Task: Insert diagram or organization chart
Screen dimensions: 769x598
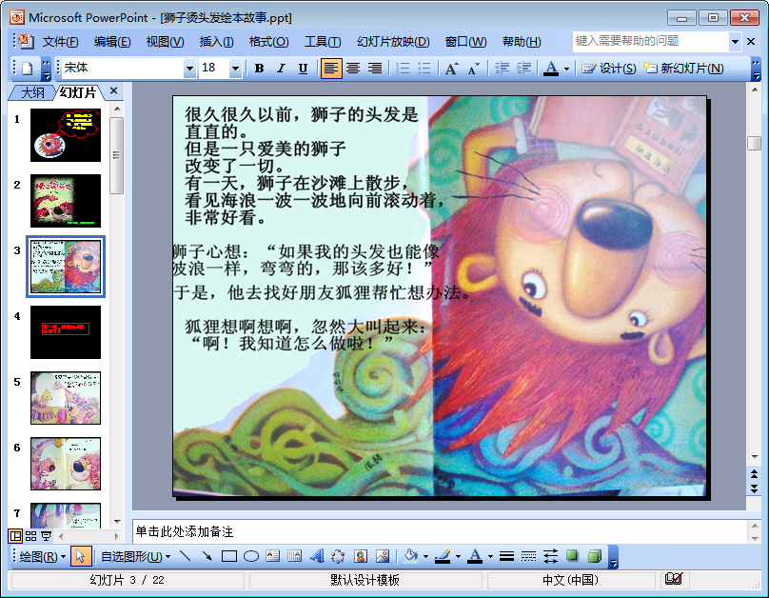Action: click(x=339, y=556)
